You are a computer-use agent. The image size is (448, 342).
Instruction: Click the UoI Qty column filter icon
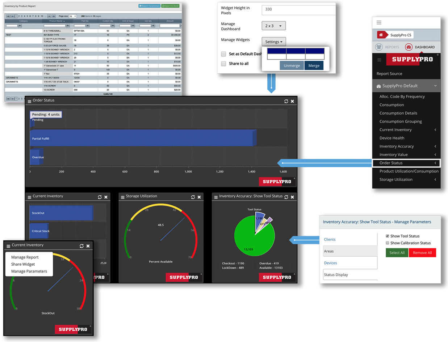(153, 26)
